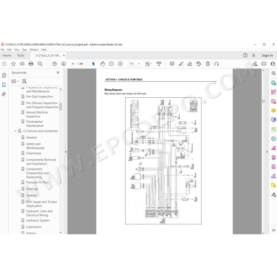The image size is (277, 277).
Task: Open the Comment tool in right pane
Action: [273, 111]
